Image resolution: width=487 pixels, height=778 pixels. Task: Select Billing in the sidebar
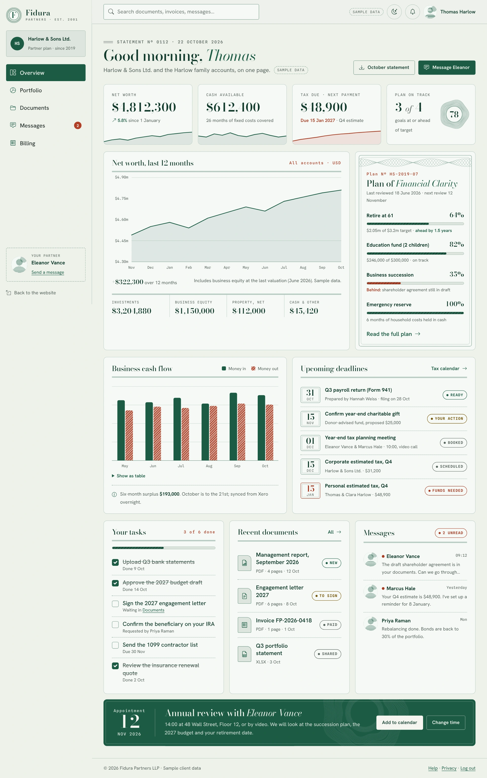click(x=46, y=143)
